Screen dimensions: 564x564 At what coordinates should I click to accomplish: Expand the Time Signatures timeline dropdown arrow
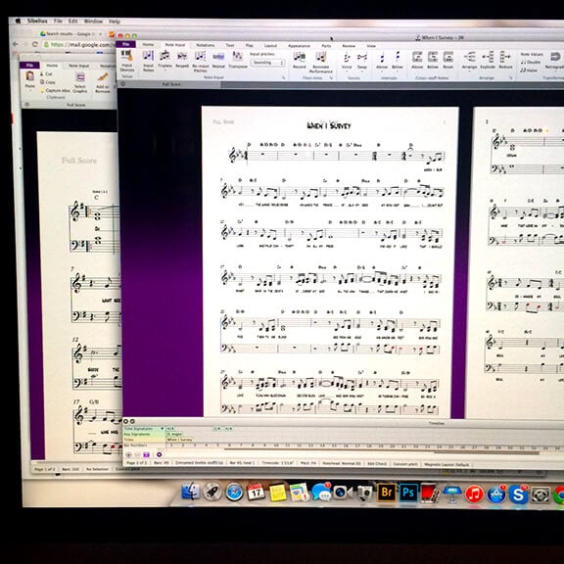[x=163, y=429]
